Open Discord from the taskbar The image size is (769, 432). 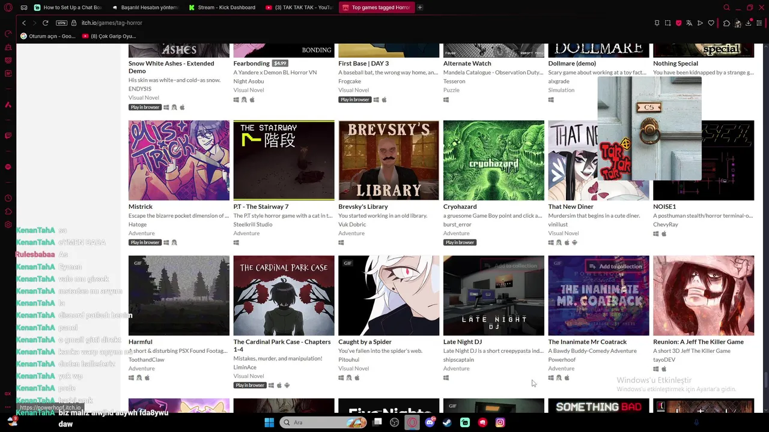430,422
